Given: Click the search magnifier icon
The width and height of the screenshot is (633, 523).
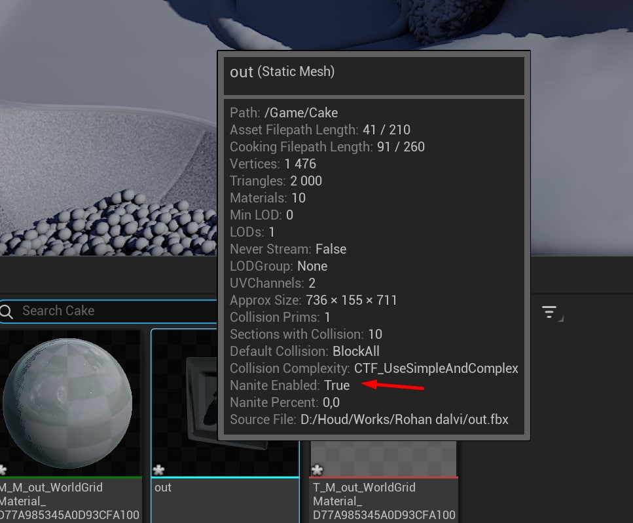Looking at the screenshot, I should (x=6, y=311).
